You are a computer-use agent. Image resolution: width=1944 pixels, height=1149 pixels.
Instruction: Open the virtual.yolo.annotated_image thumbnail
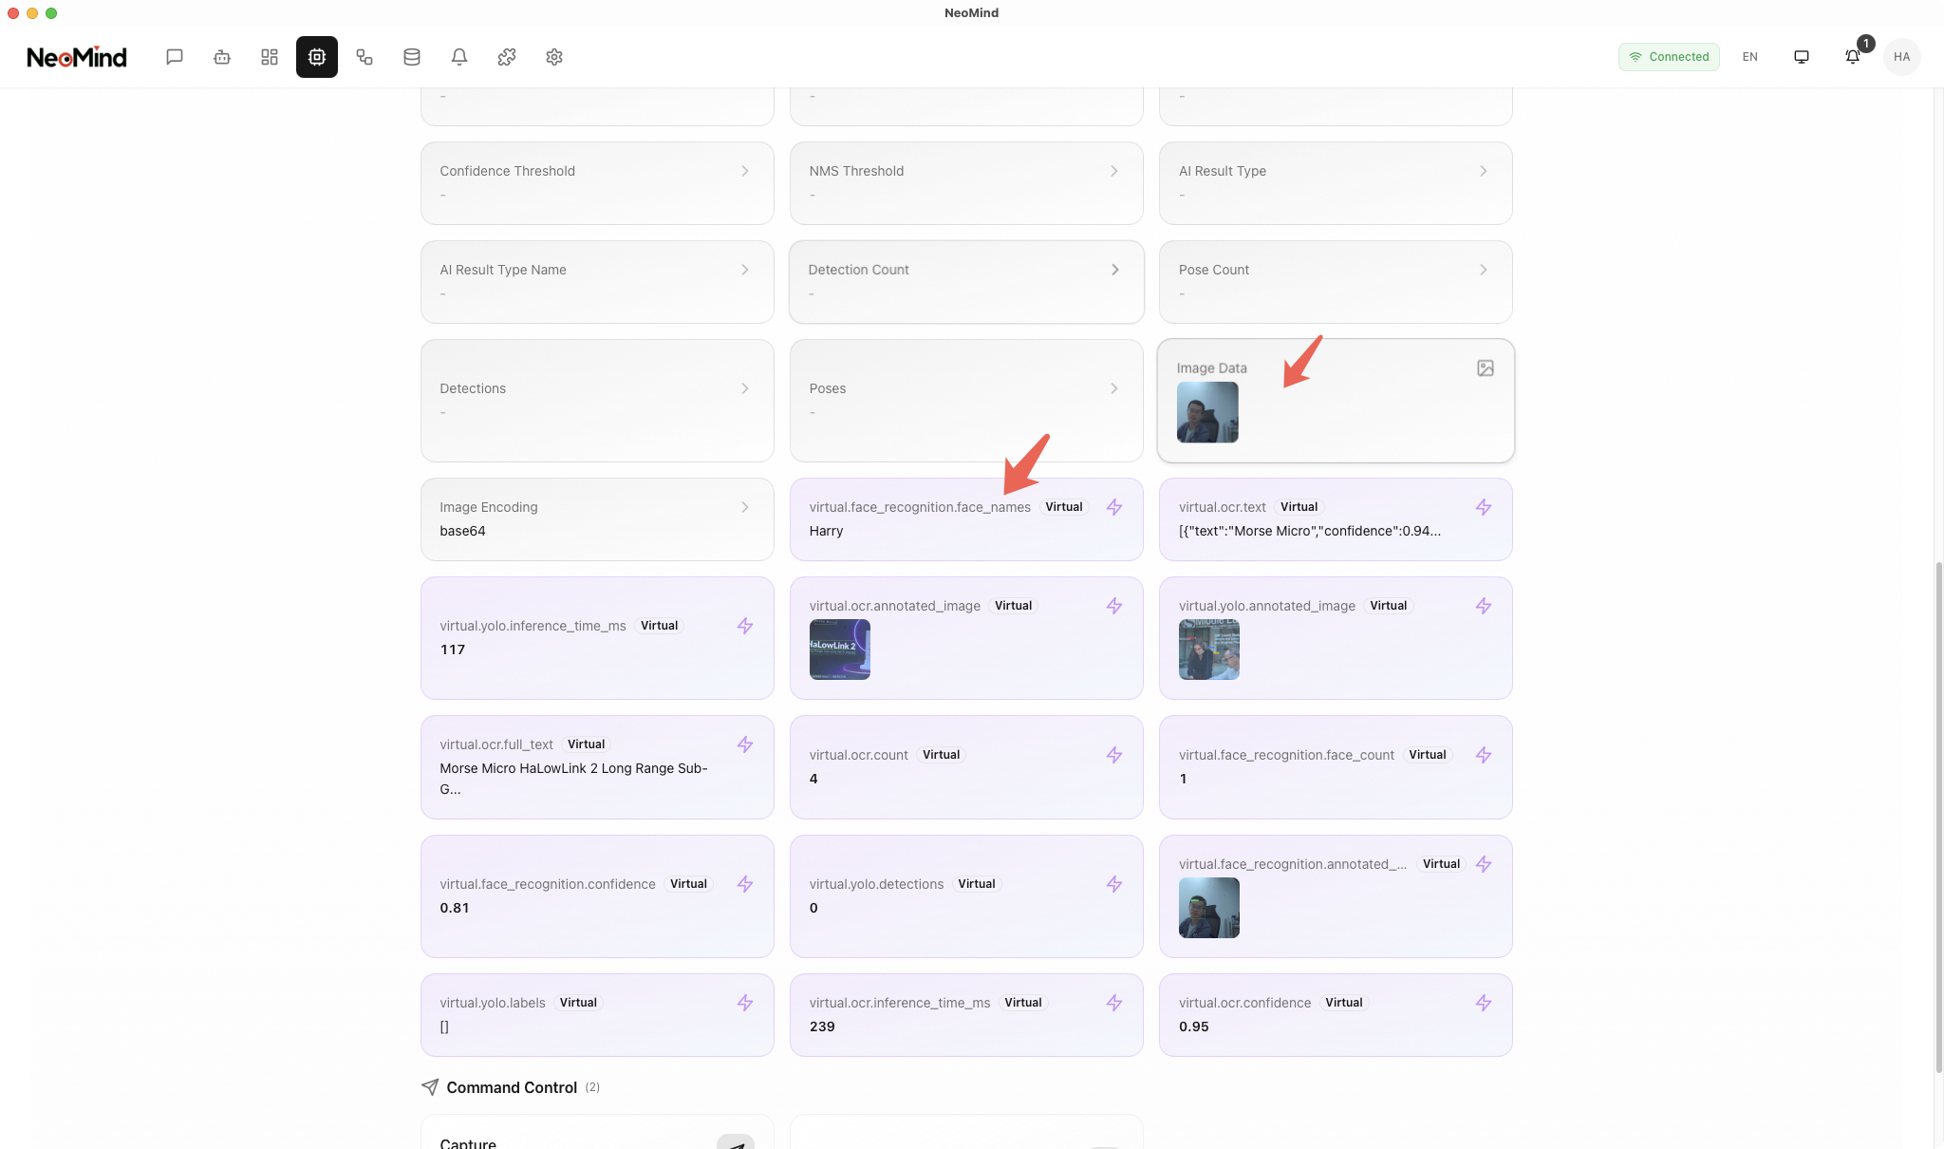1208,650
